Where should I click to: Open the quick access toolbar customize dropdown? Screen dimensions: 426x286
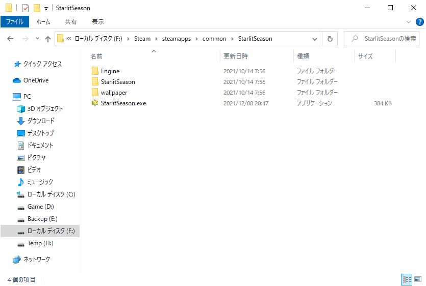point(46,9)
